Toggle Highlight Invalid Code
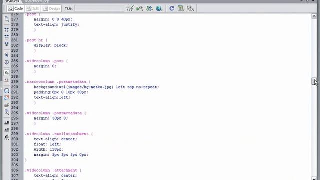Screen dimensions: 320x180 6,80
